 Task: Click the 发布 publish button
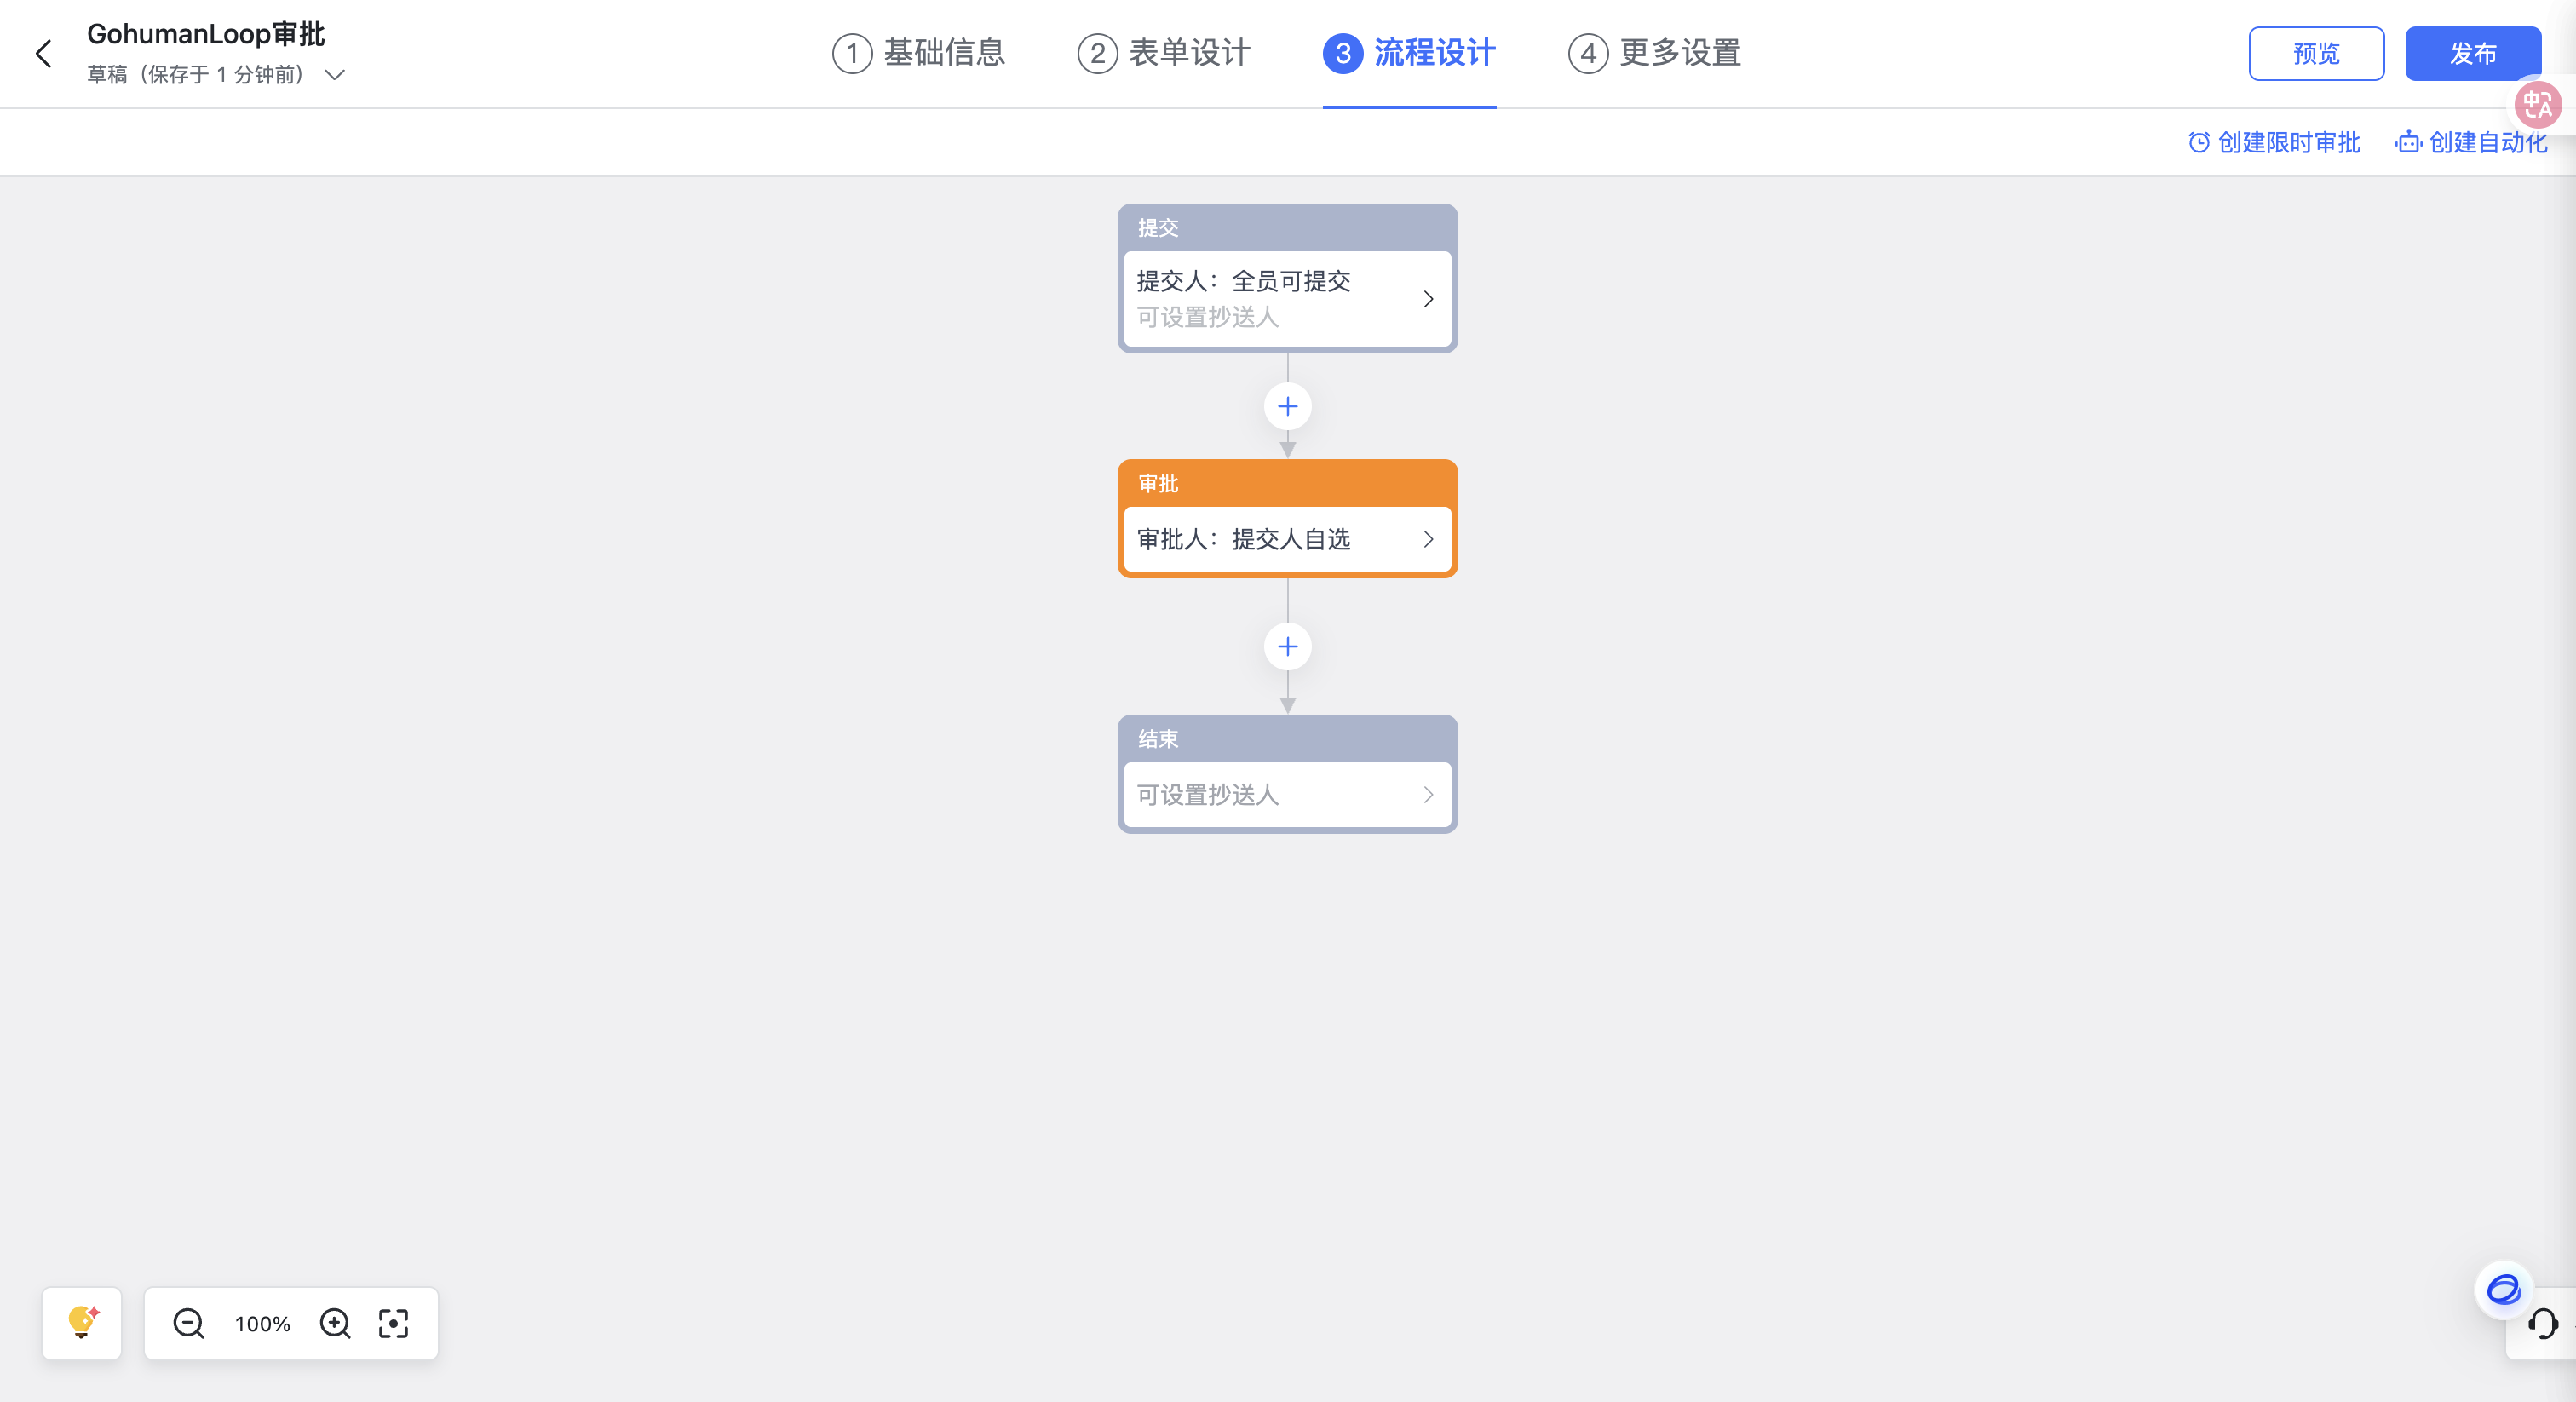2472,54
